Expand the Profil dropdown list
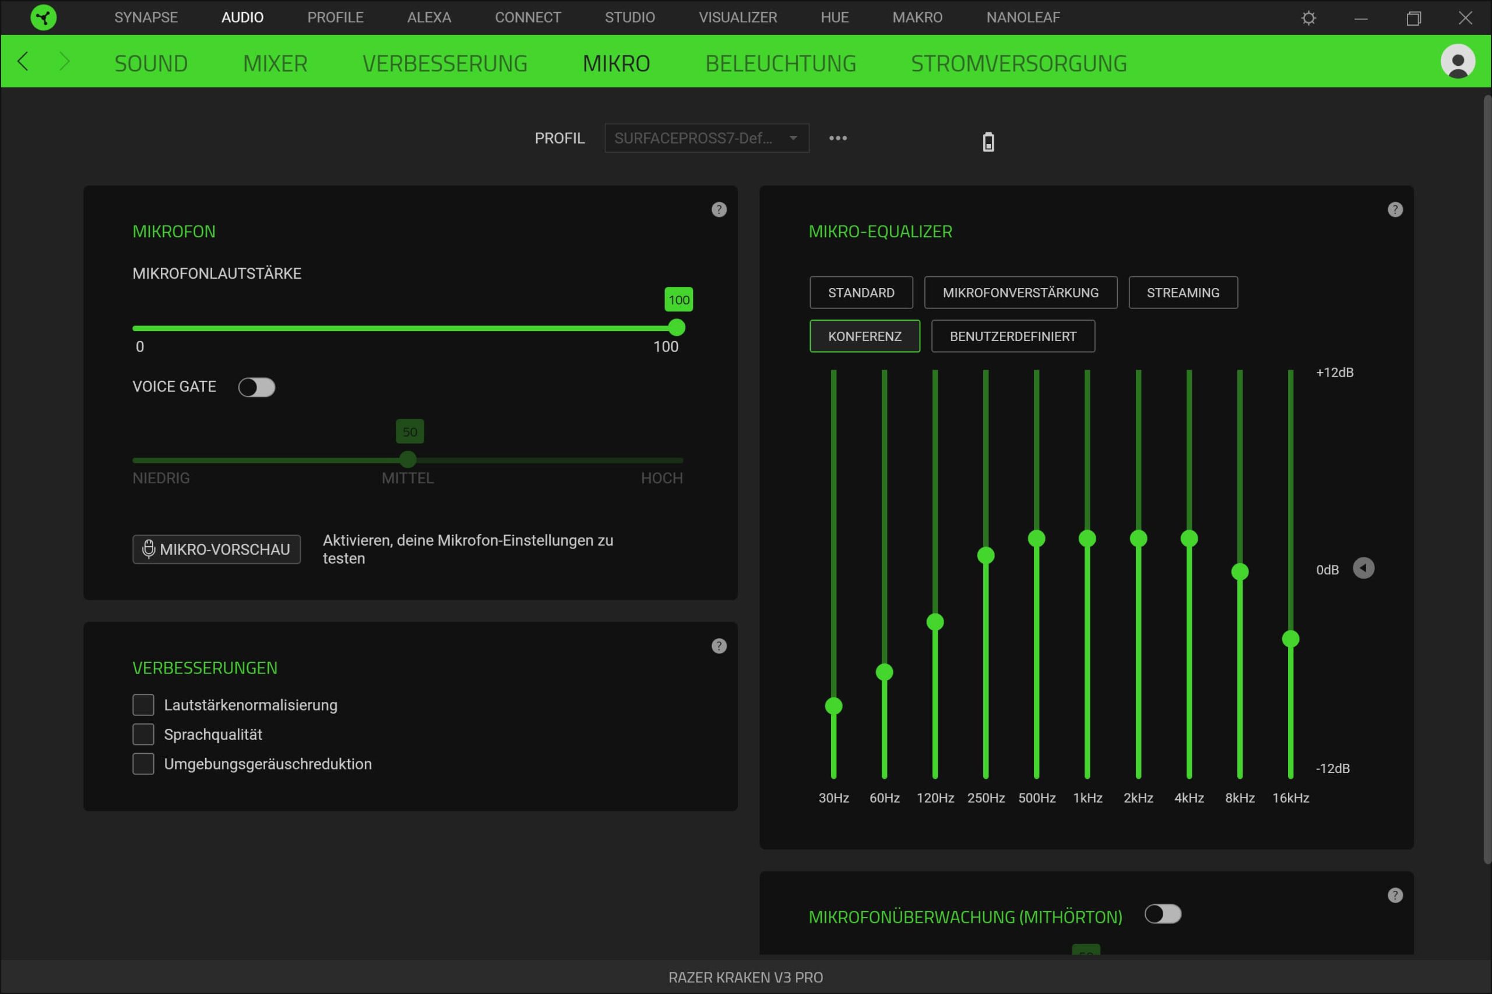This screenshot has width=1492, height=994. click(706, 138)
